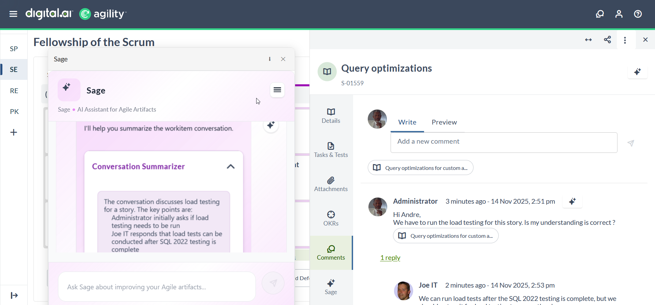This screenshot has height=305, width=655.
Task: Open the three-dot more actions menu
Action: click(x=625, y=40)
